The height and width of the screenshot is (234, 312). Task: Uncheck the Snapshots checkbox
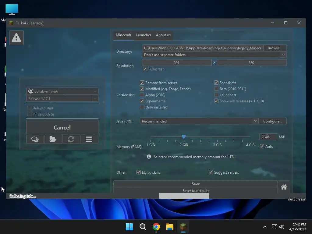216,83
